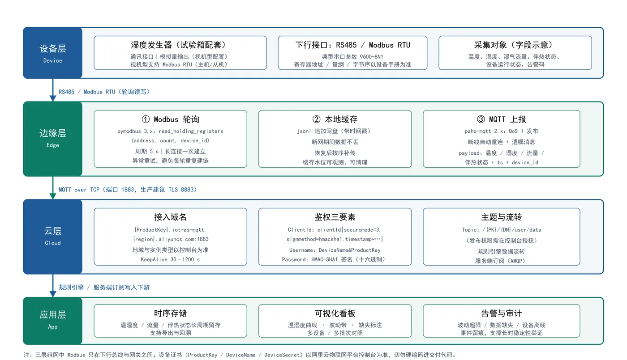Viewport: 627px width, 360px height.
Task: Click the text 规则引擎数据流转
Action: (x=502, y=251)
